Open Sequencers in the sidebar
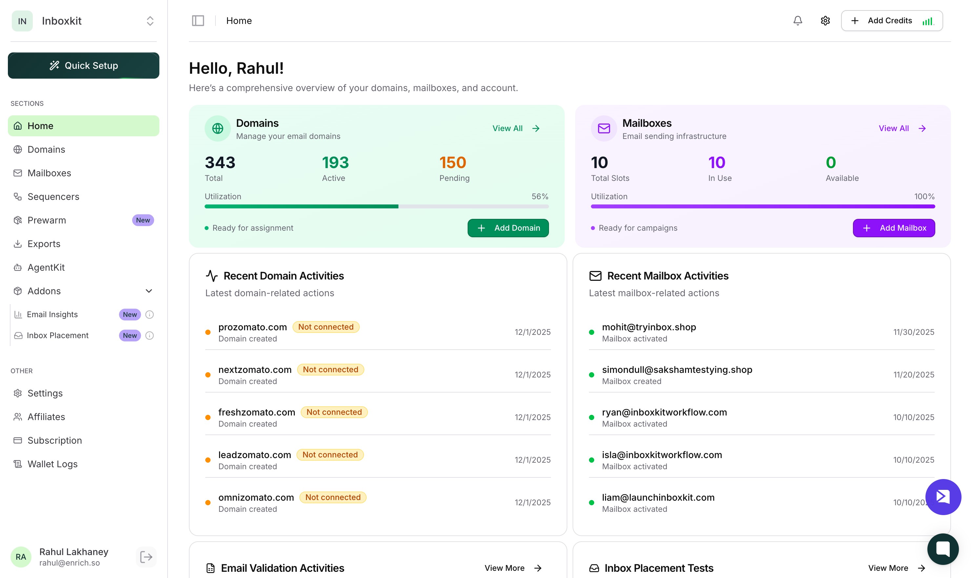 (53, 197)
